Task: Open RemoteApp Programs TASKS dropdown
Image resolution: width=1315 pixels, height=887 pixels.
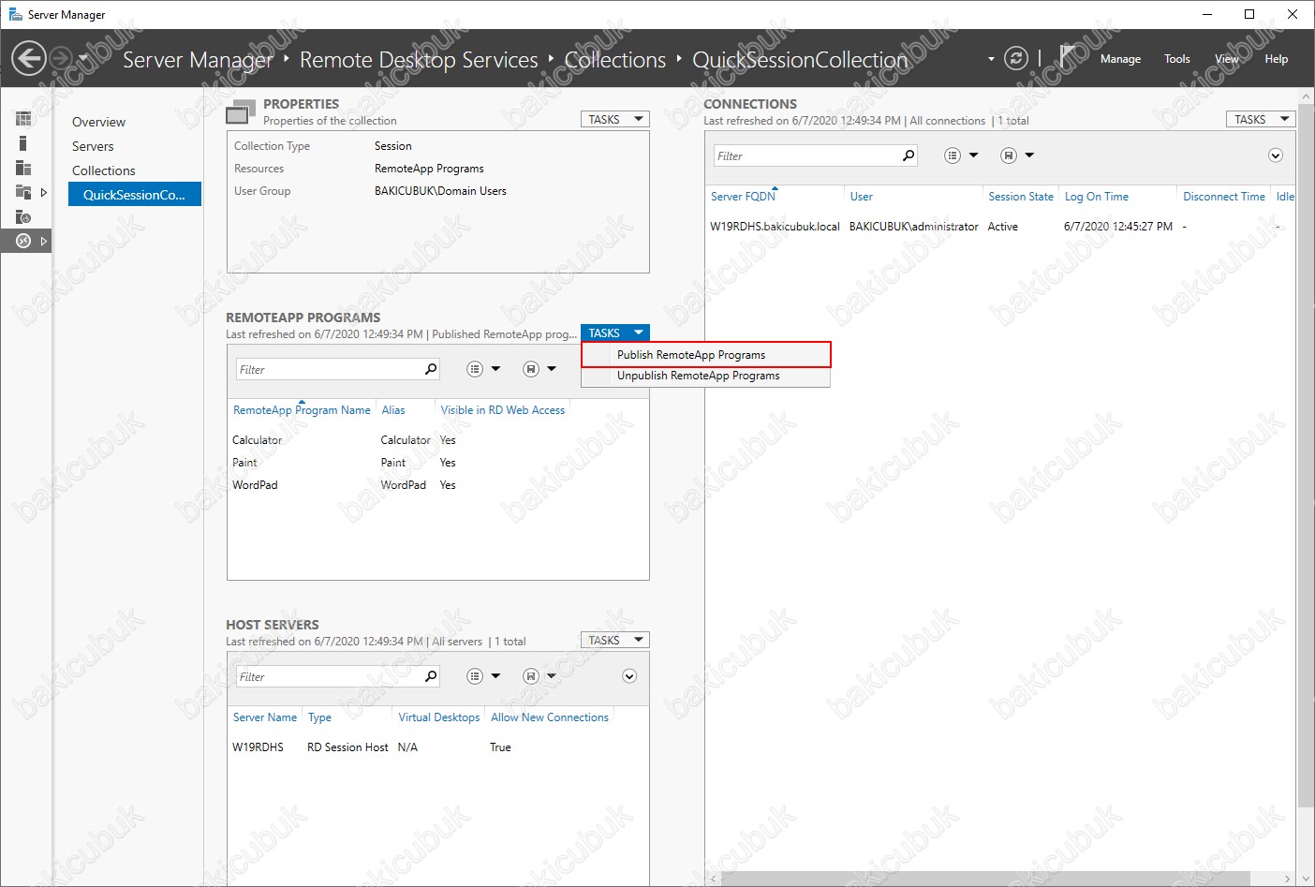Action: [615, 333]
